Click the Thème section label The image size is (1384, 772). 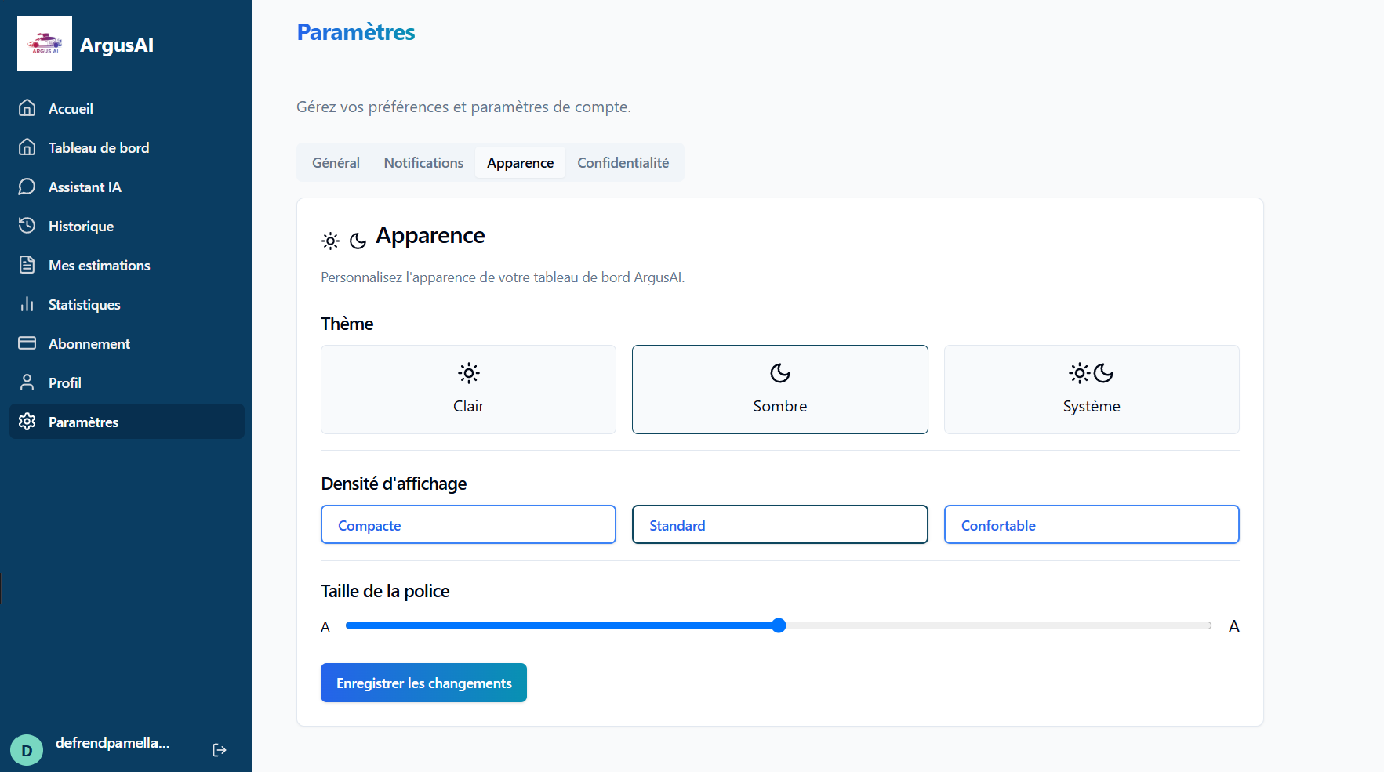click(x=347, y=324)
